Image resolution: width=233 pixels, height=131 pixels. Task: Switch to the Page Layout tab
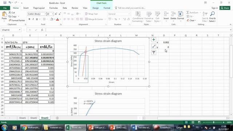(x=39, y=8)
